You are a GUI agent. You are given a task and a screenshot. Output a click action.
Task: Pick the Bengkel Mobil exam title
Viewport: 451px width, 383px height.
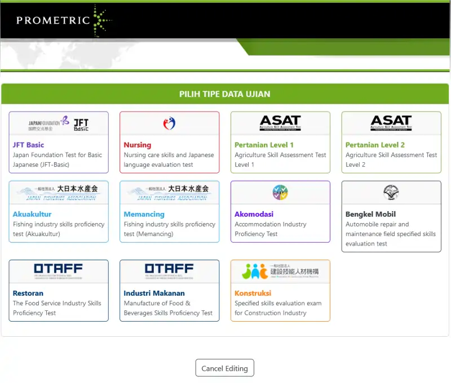click(x=371, y=214)
